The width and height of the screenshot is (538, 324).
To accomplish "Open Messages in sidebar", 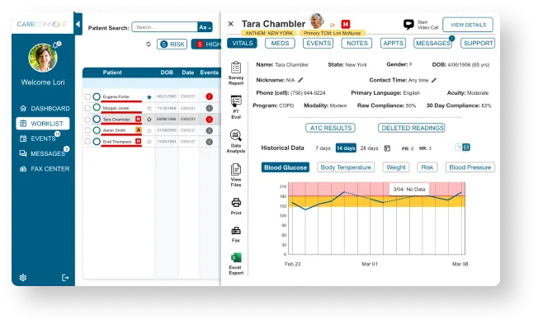I will pyautogui.click(x=43, y=153).
